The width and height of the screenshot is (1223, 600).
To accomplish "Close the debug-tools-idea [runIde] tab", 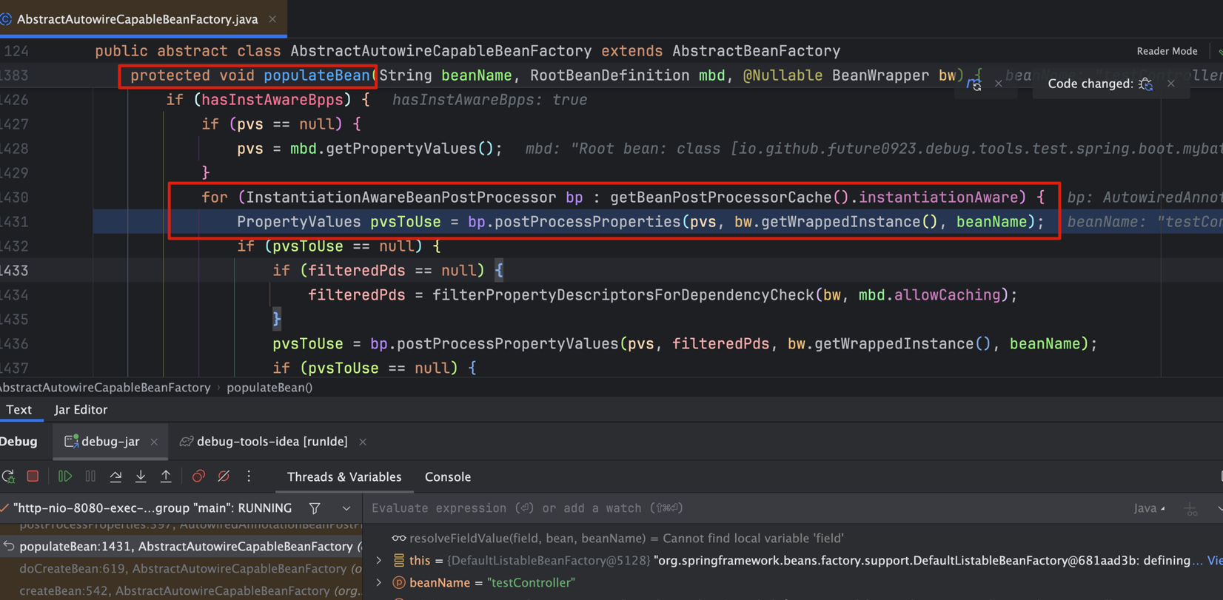I will [363, 442].
